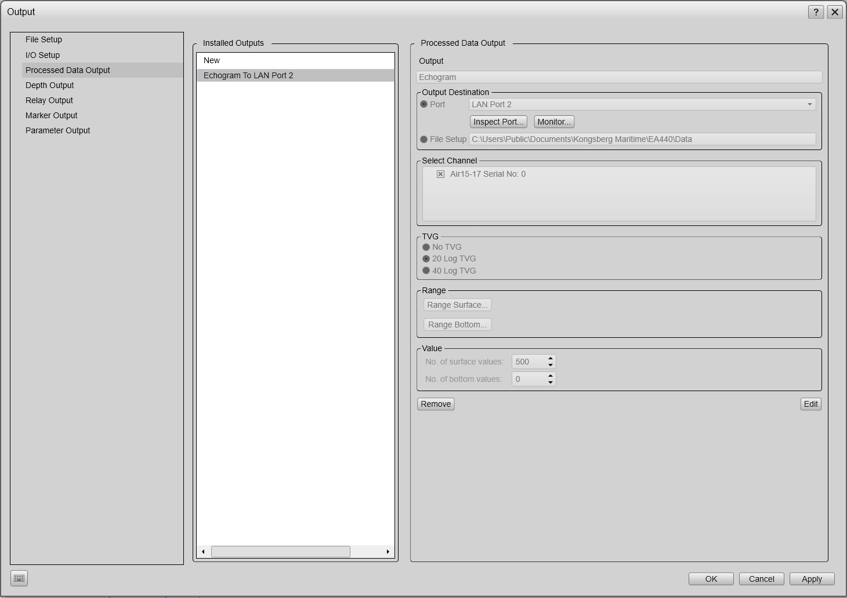Open Marker Output page
847x598 pixels.
click(x=51, y=115)
